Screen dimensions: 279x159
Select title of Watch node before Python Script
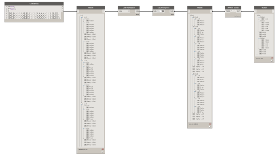click(200, 8)
